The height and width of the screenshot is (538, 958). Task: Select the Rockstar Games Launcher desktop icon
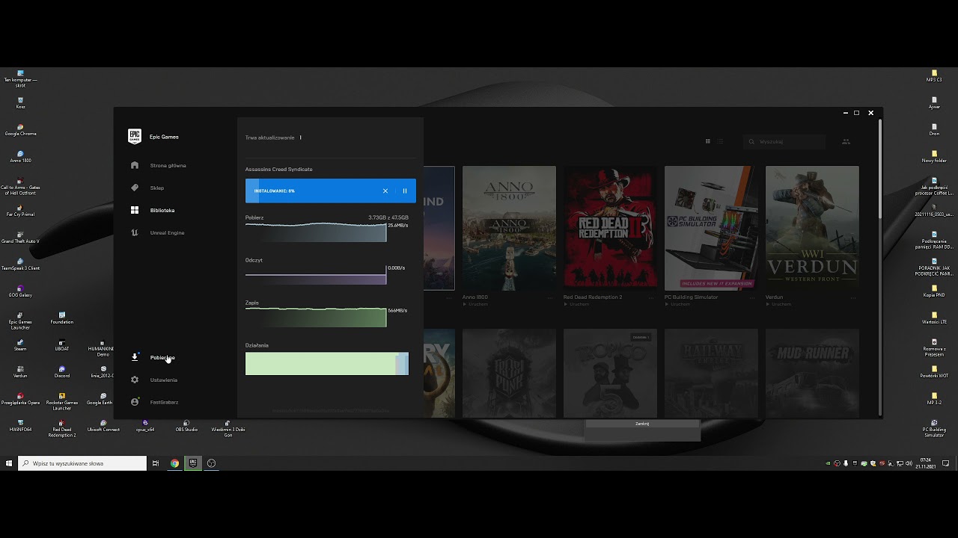(x=61, y=401)
